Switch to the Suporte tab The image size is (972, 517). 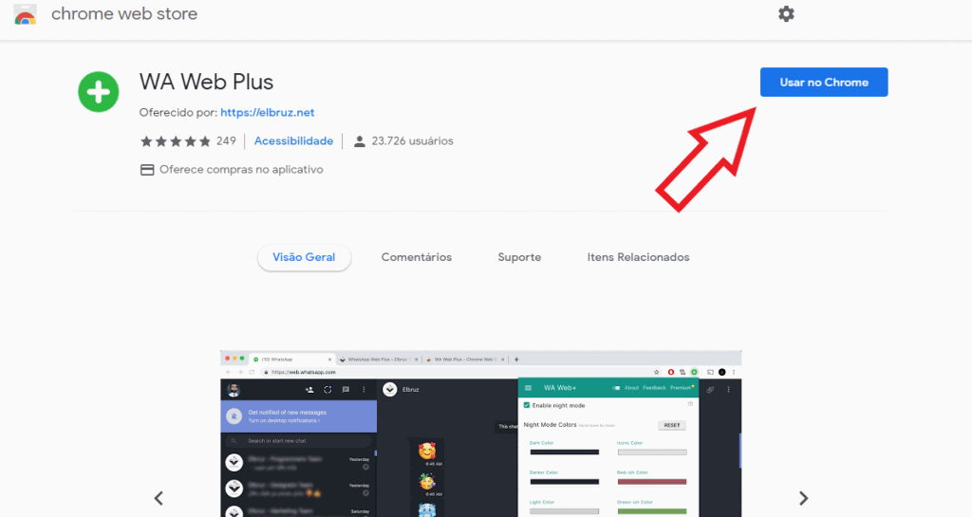519,257
